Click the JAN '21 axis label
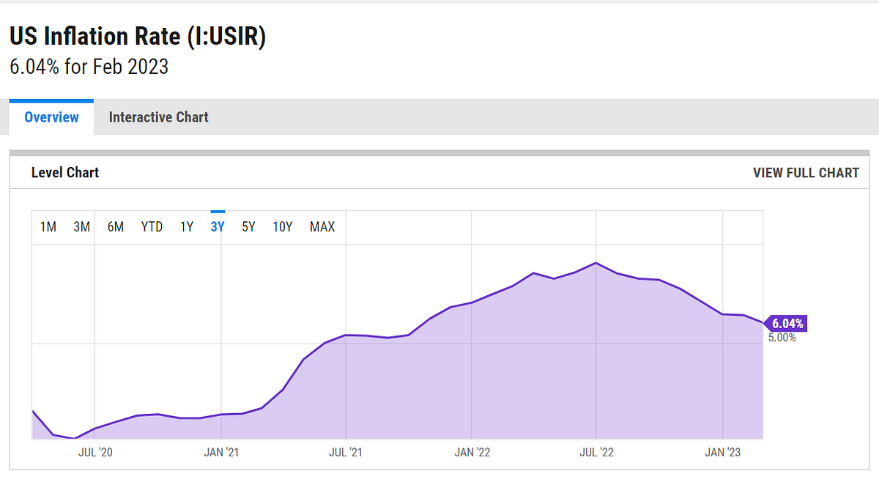879x482 pixels. coord(221,453)
